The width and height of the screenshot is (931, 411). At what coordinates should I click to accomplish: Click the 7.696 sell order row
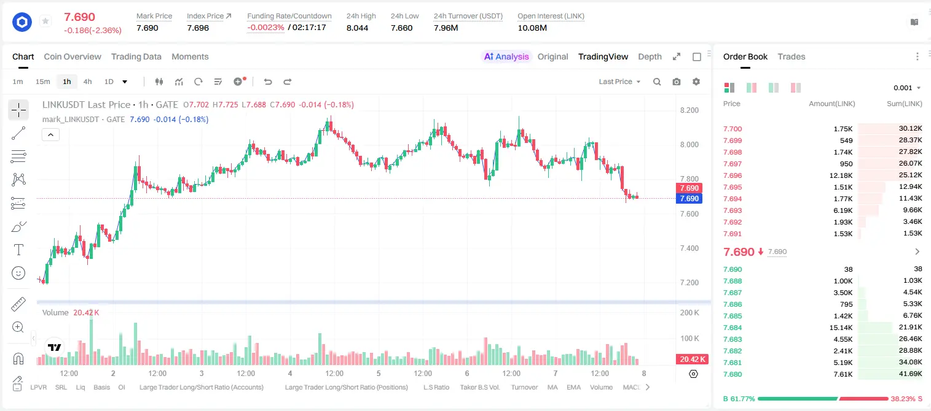(822, 175)
